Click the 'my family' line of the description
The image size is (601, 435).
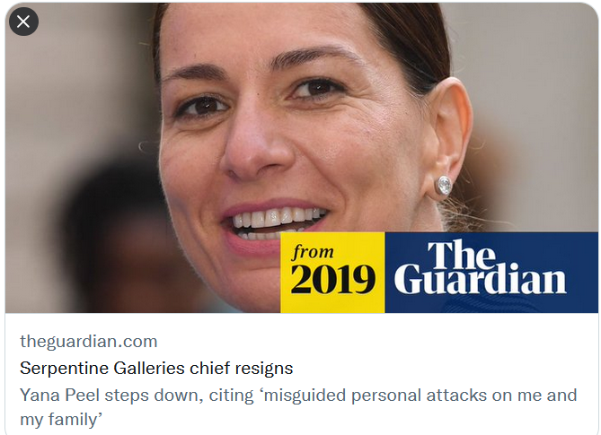(x=61, y=420)
